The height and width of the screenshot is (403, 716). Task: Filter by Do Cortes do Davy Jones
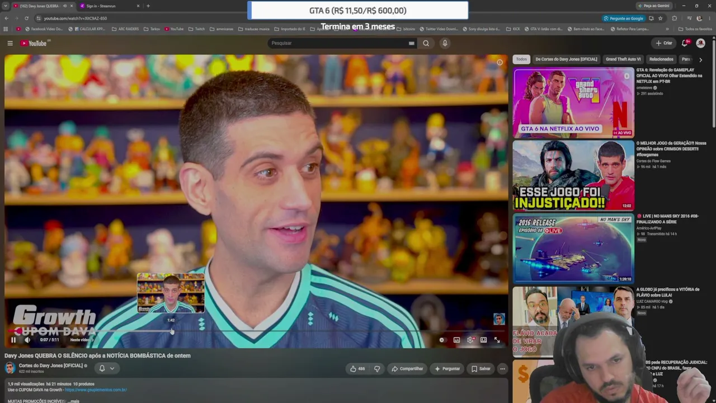[566, 59]
